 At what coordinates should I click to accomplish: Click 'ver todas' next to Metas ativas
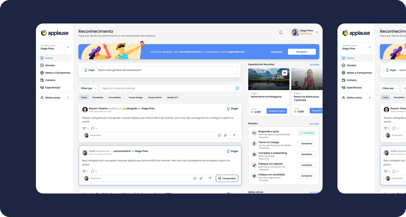(314, 192)
